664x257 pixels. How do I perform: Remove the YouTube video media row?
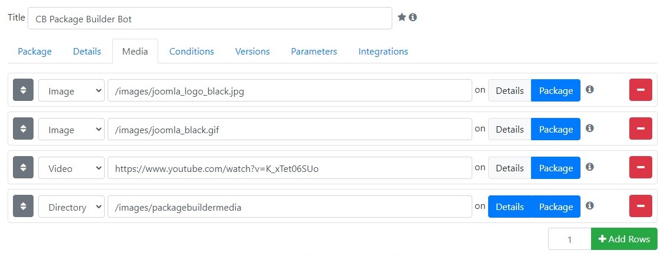(x=640, y=167)
